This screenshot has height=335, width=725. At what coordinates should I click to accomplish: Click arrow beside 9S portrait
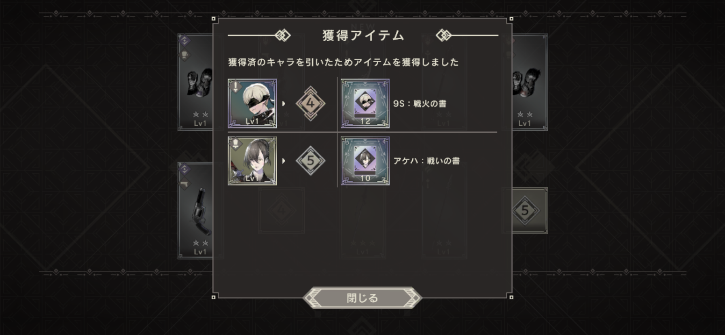click(x=284, y=104)
